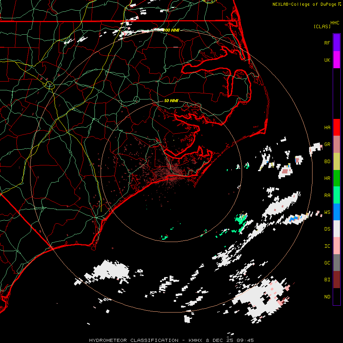This screenshot has height=343, width=343.
Task: Select the khaki yellow BD legend swatch
Action: (x=337, y=162)
